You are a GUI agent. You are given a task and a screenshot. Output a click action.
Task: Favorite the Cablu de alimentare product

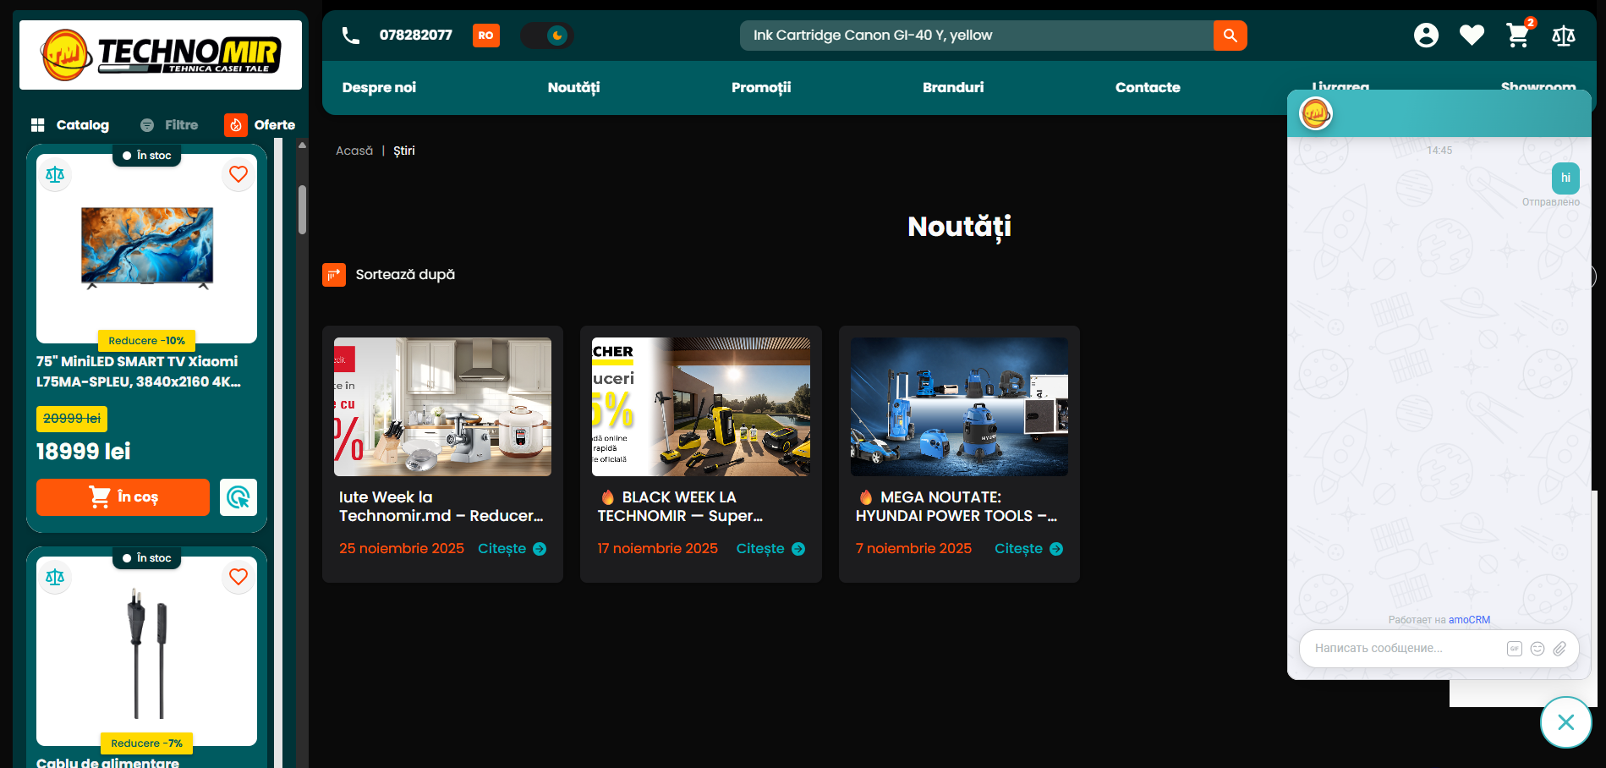click(238, 577)
